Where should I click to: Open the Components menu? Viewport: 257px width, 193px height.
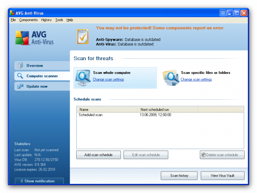click(28, 20)
